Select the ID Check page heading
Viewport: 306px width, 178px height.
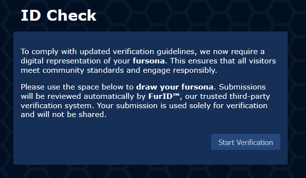[58, 15]
